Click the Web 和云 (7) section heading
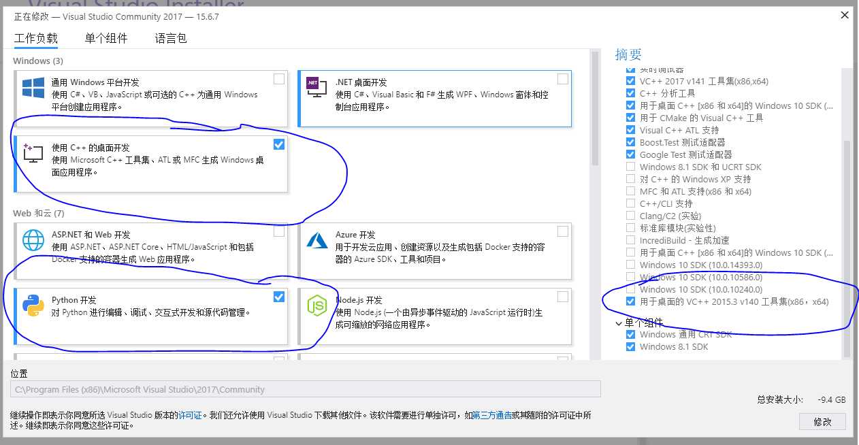The image size is (859, 445). 38,213
